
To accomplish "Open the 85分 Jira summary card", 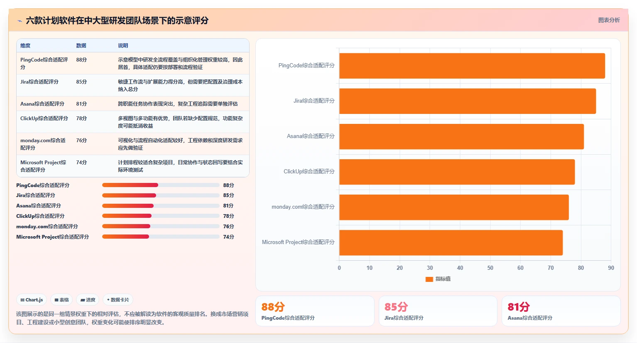I will pyautogui.click(x=438, y=311).
